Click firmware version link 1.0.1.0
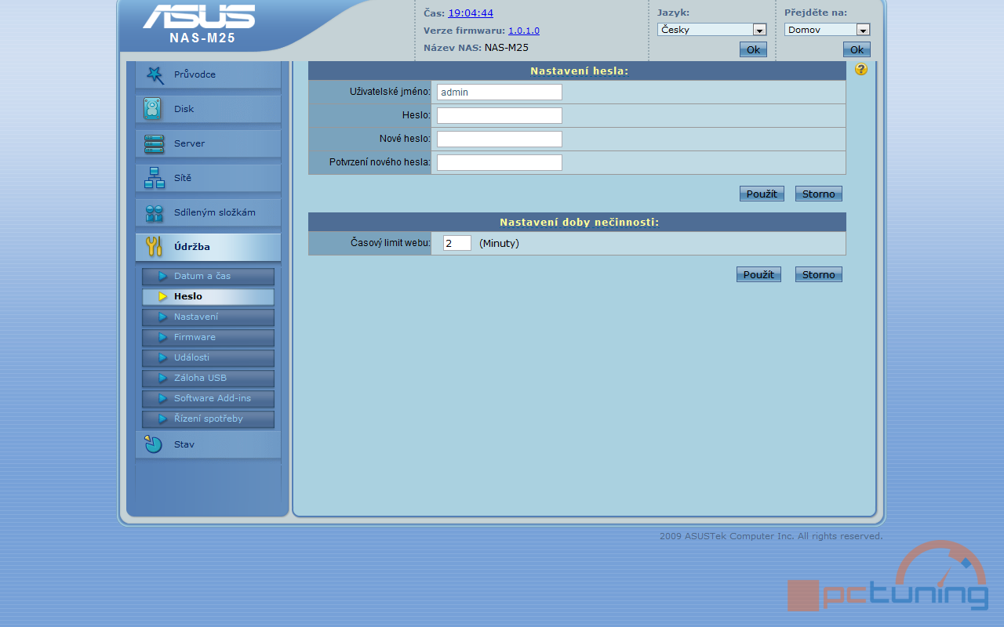Image resolution: width=1004 pixels, height=627 pixels. (524, 31)
